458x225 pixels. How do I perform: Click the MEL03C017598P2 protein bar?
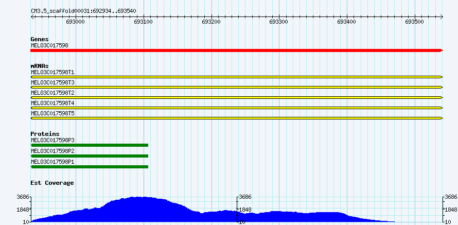(x=90, y=155)
